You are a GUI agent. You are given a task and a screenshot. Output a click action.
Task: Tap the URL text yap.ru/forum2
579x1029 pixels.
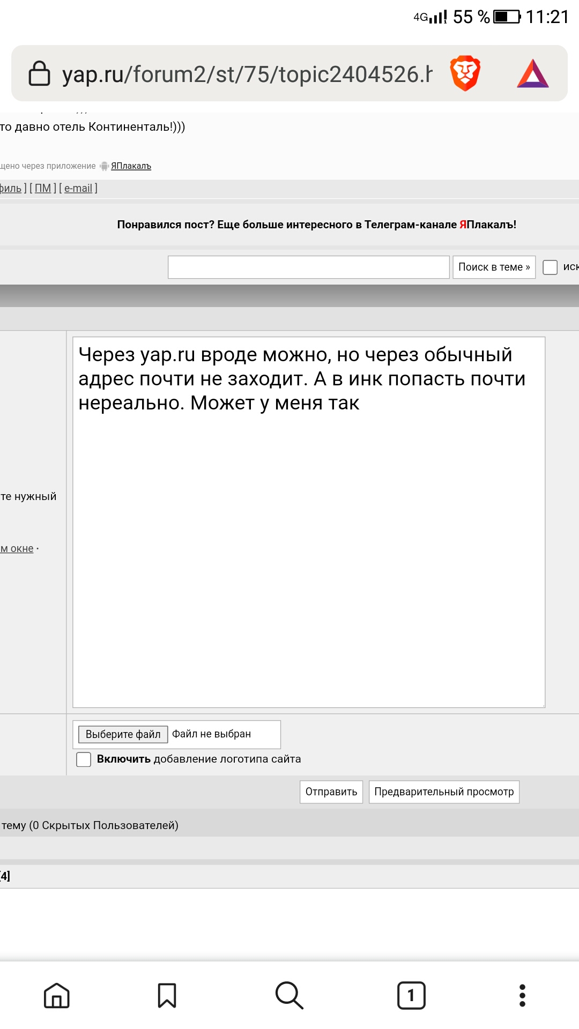tap(247, 74)
